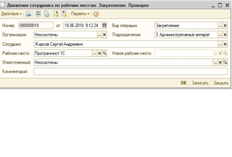The image size is (232, 157).
Task: Open the Перейти menu
Action: coord(80,14)
